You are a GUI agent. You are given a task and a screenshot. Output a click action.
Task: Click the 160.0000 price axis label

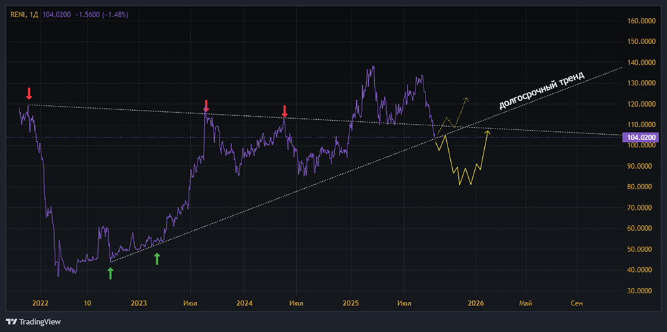[x=642, y=21]
